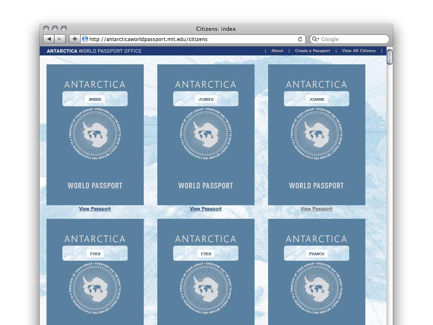Screen dimensions: 433x325
Task: Open JOANNE's passport cover thumbnail
Action: (317, 135)
